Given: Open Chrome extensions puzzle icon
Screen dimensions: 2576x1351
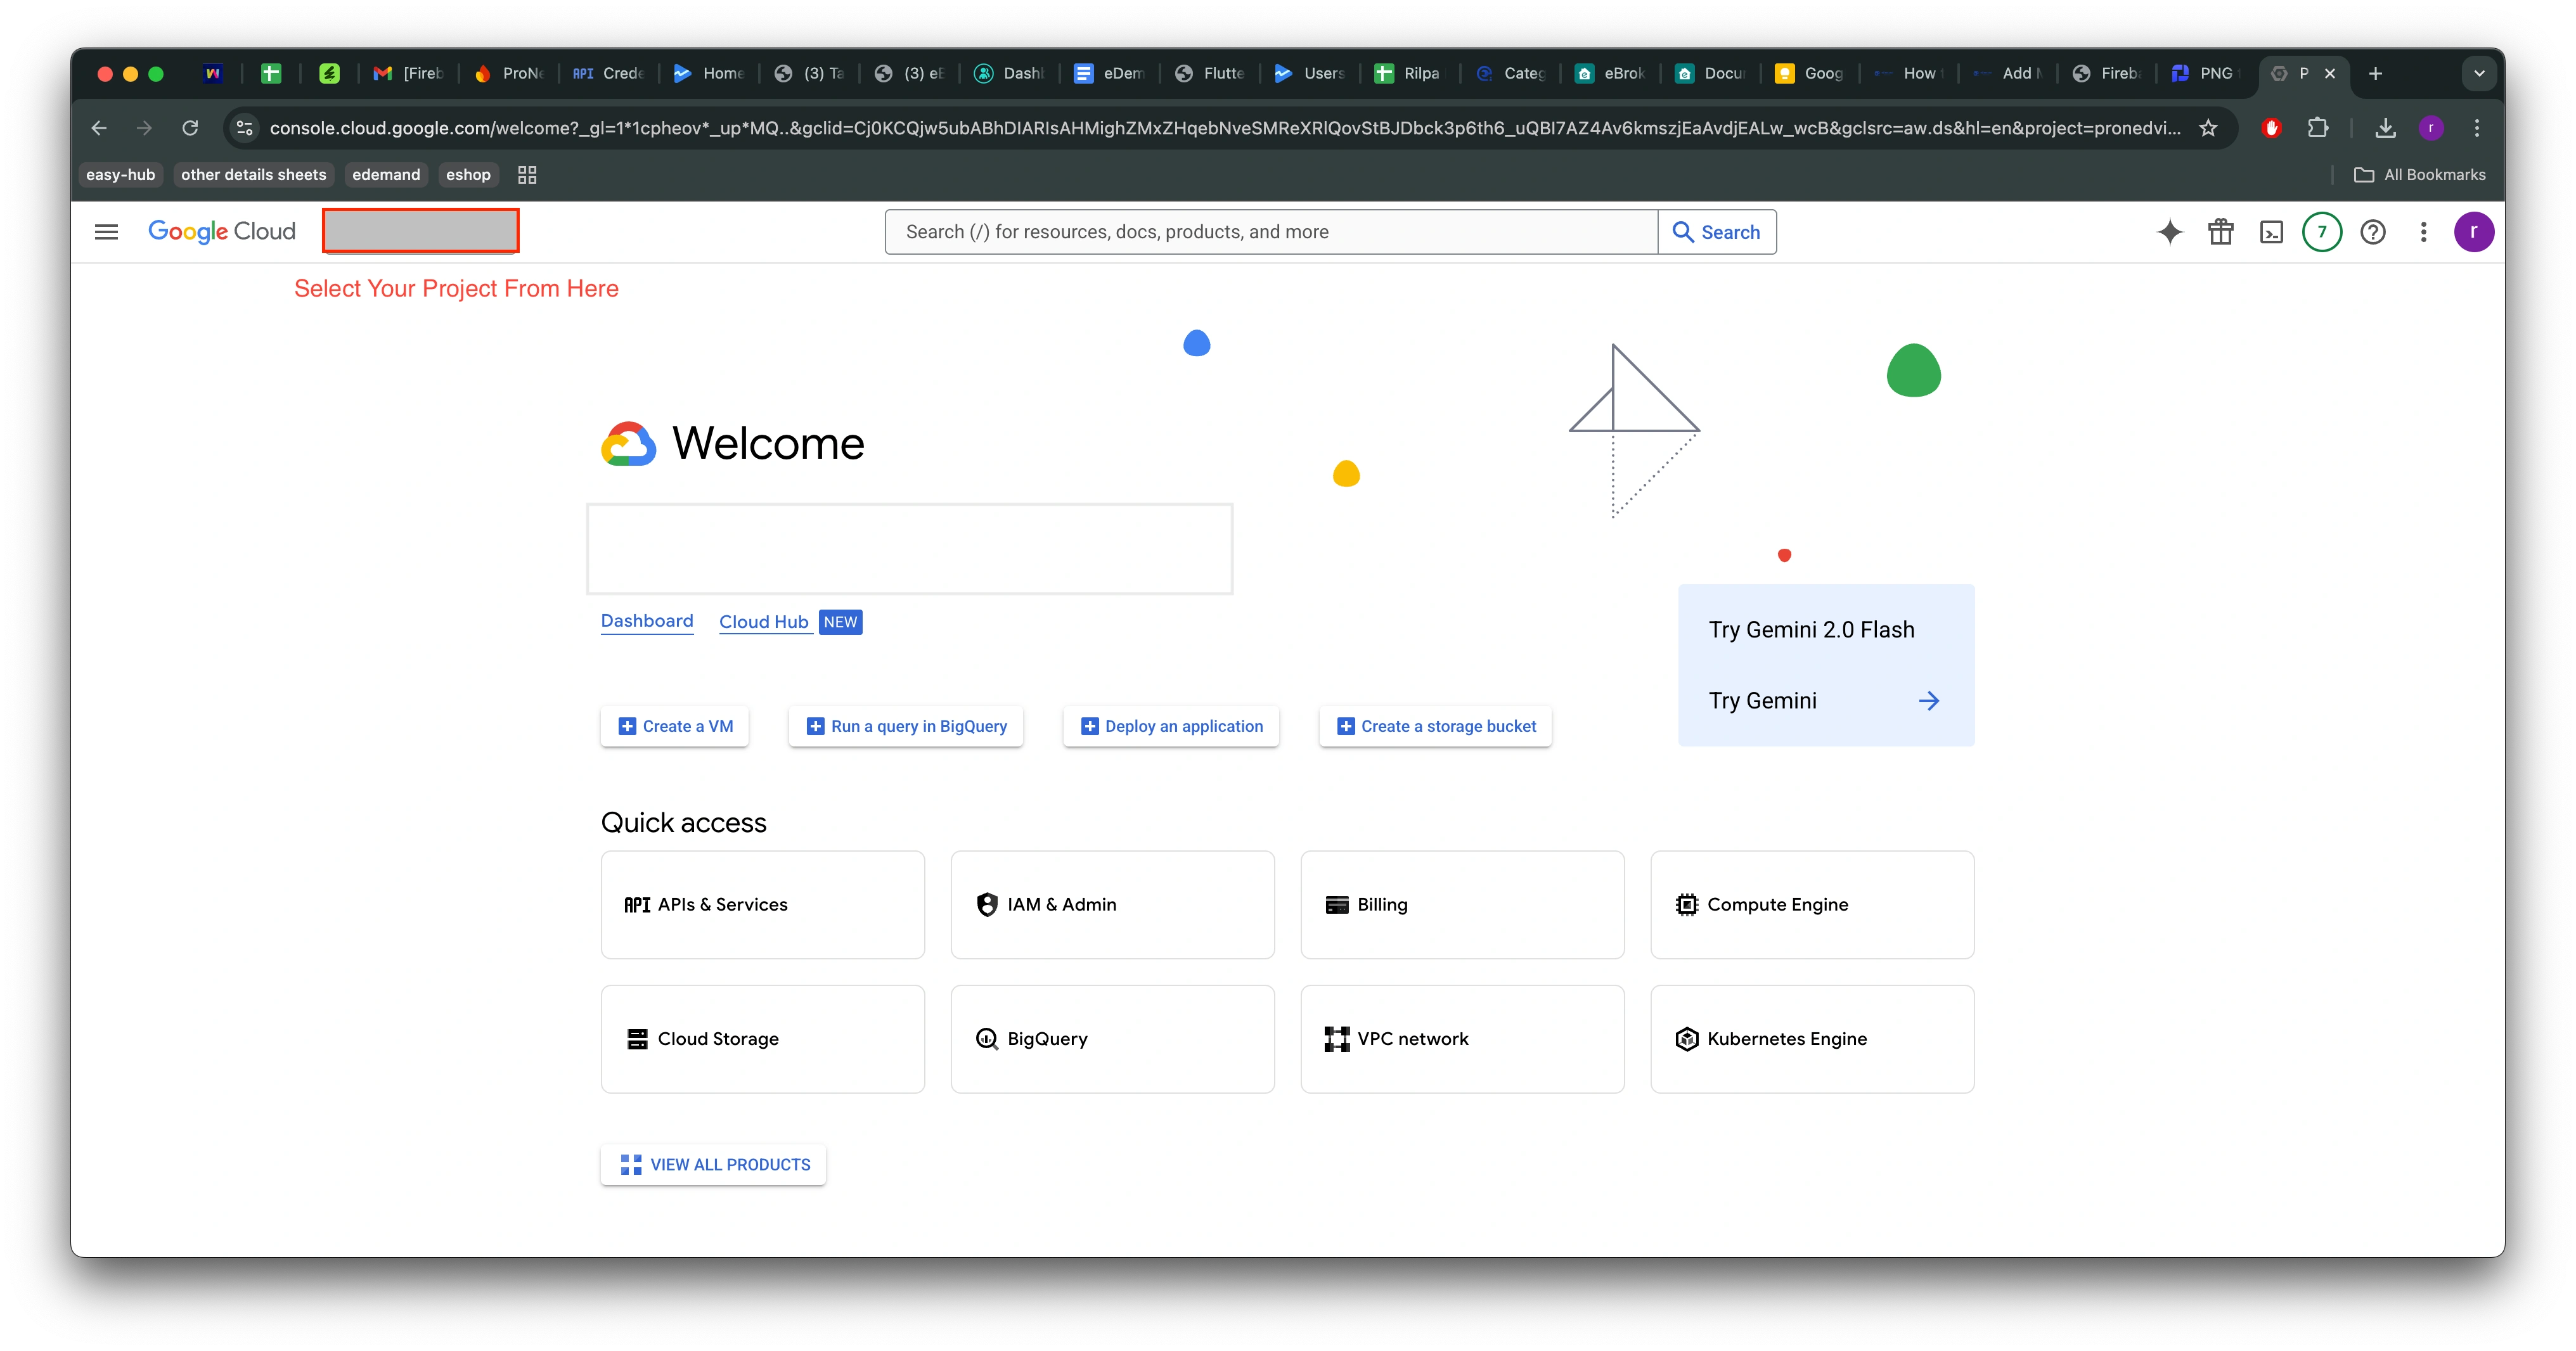Looking at the screenshot, I should click(x=2317, y=128).
